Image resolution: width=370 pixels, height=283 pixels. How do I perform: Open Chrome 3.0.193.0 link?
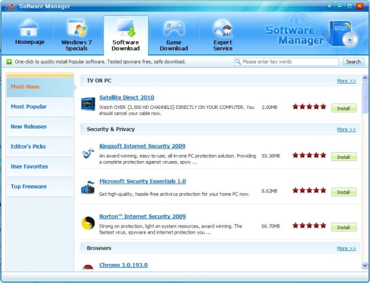pos(123,265)
